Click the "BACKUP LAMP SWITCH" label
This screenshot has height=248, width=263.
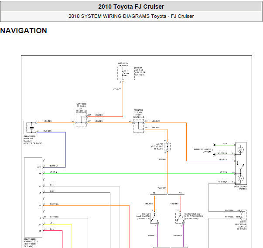[143, 215]
